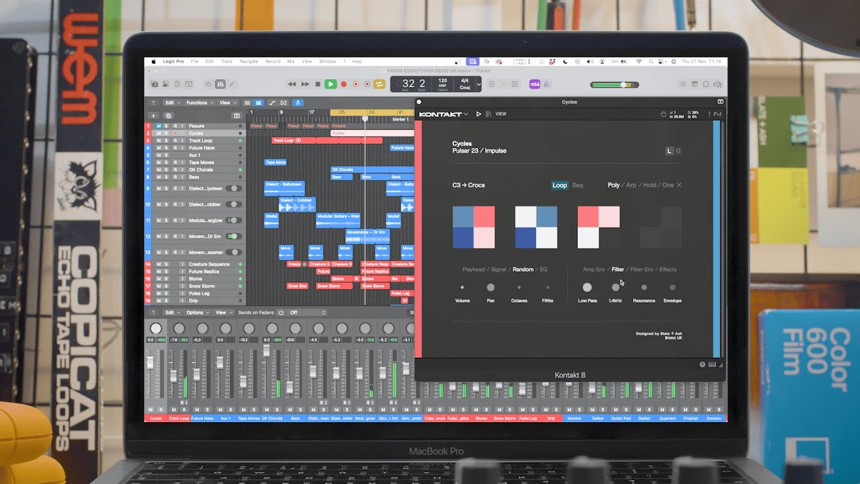Select the Effects tab in Kontakt
The height and width of the screenshot is (484, 860).
coord(668,270)
